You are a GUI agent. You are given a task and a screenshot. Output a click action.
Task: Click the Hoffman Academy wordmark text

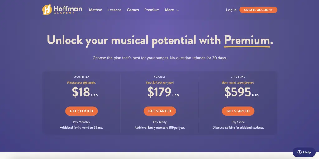tap(68, 10)
